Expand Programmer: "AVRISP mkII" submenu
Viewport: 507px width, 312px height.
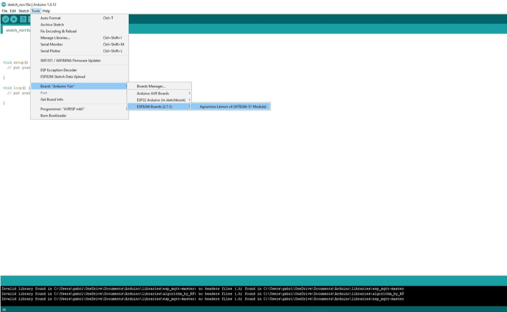pyautogui.click(x=80, y=109)
